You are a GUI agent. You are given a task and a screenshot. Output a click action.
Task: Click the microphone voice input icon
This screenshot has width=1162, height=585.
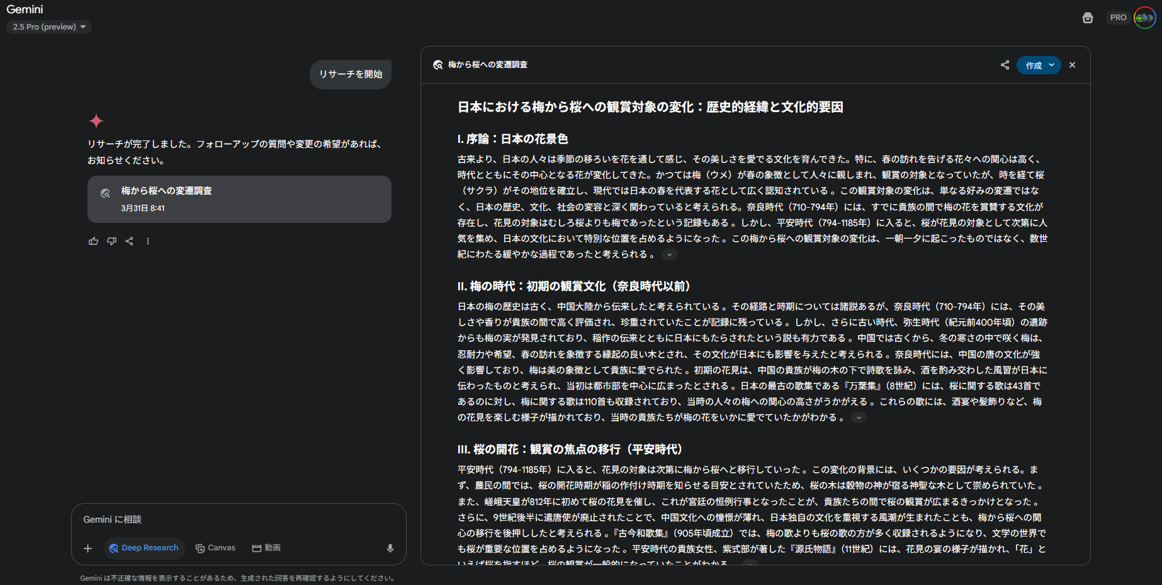click(390, 548)
